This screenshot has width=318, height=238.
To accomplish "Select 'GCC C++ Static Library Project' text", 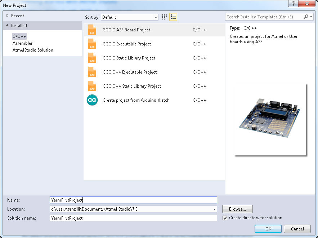I will (x=132, y=86).
